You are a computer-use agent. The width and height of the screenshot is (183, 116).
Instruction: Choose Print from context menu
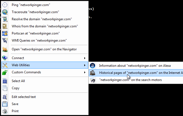pyautogui.click(x=45, y=111)
